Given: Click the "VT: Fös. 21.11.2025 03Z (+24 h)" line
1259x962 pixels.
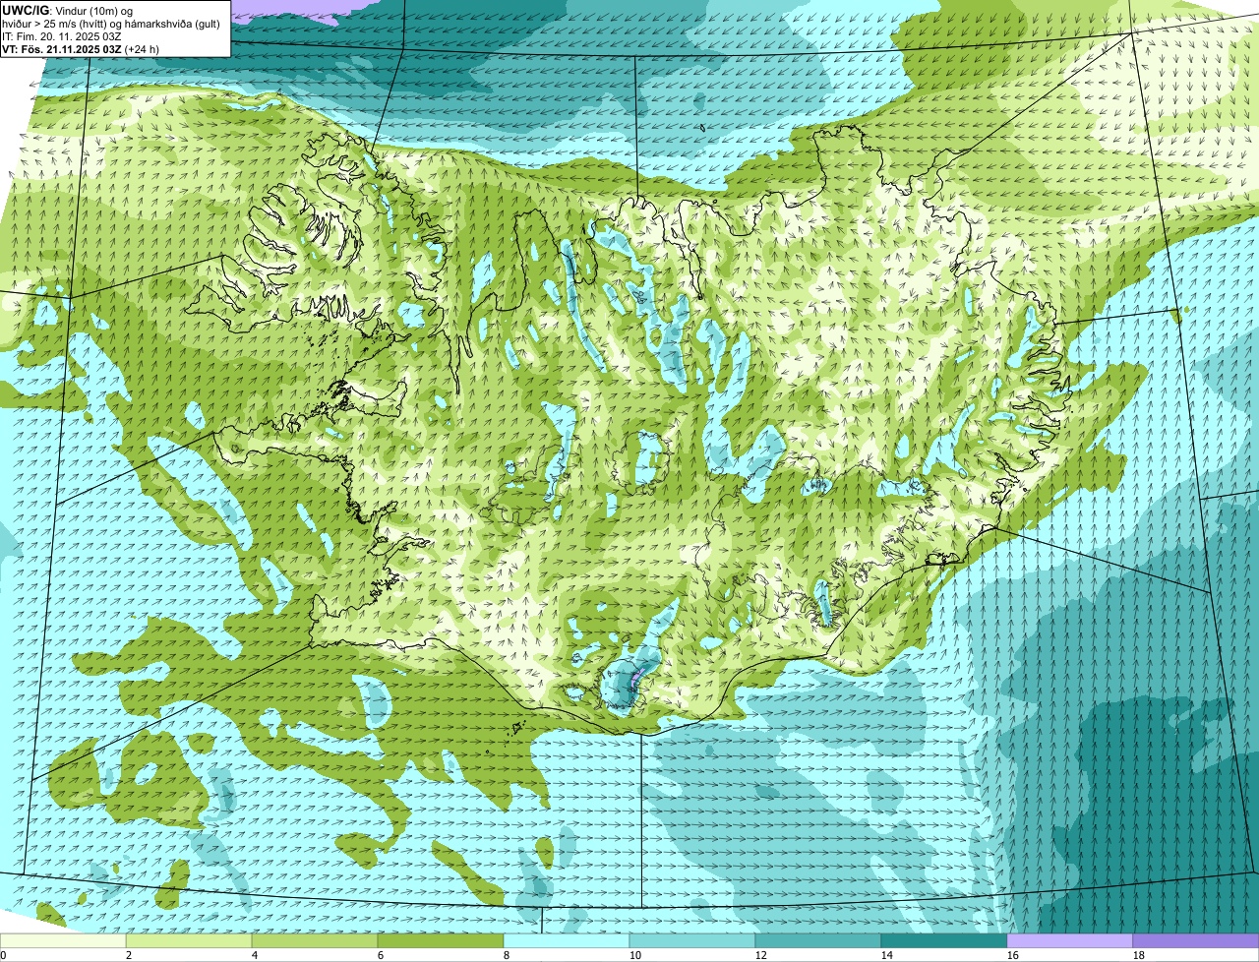Looking at the screenshot, I should [80, 48].
